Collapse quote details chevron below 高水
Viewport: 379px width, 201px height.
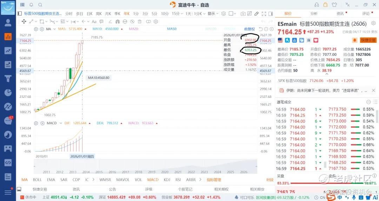coord(327,74)
